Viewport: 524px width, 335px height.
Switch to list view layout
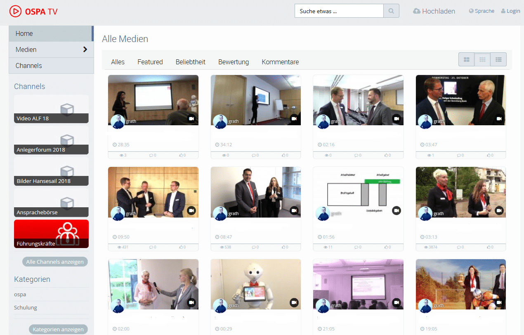(x=498, y=60)
